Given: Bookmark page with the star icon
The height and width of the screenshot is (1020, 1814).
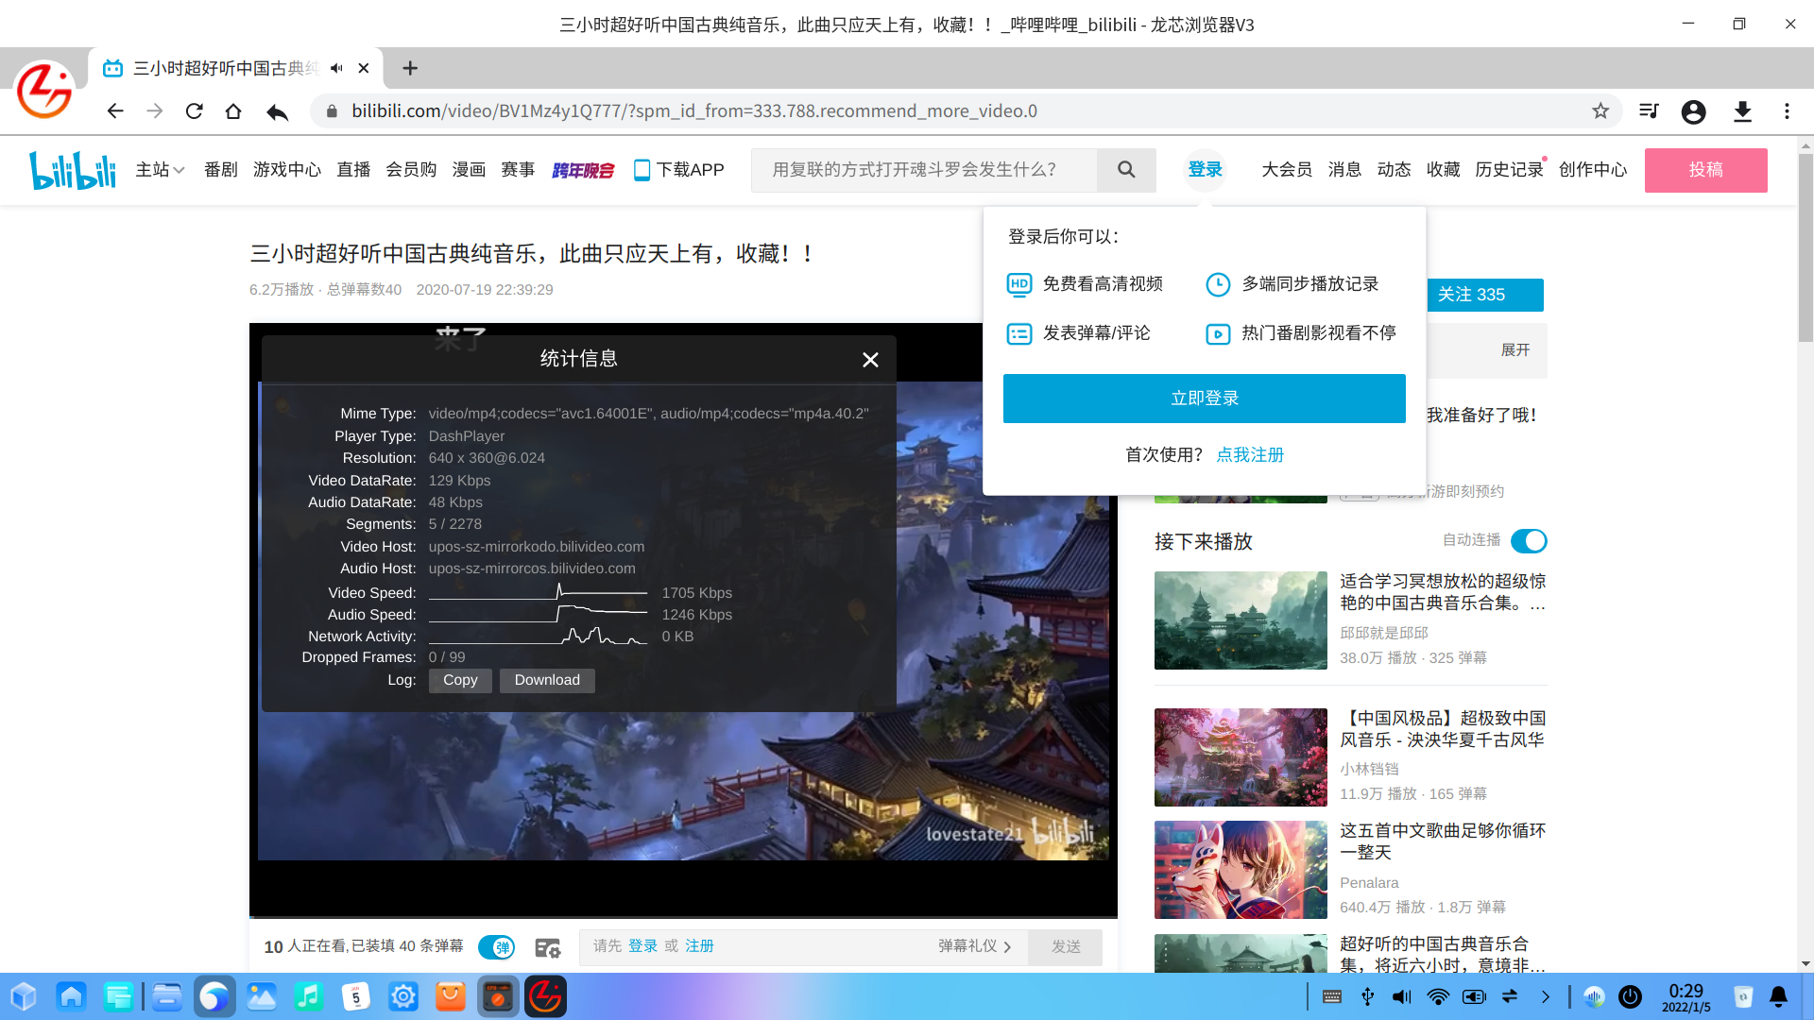Looking at the screenshot, I should coord(1600,111).
